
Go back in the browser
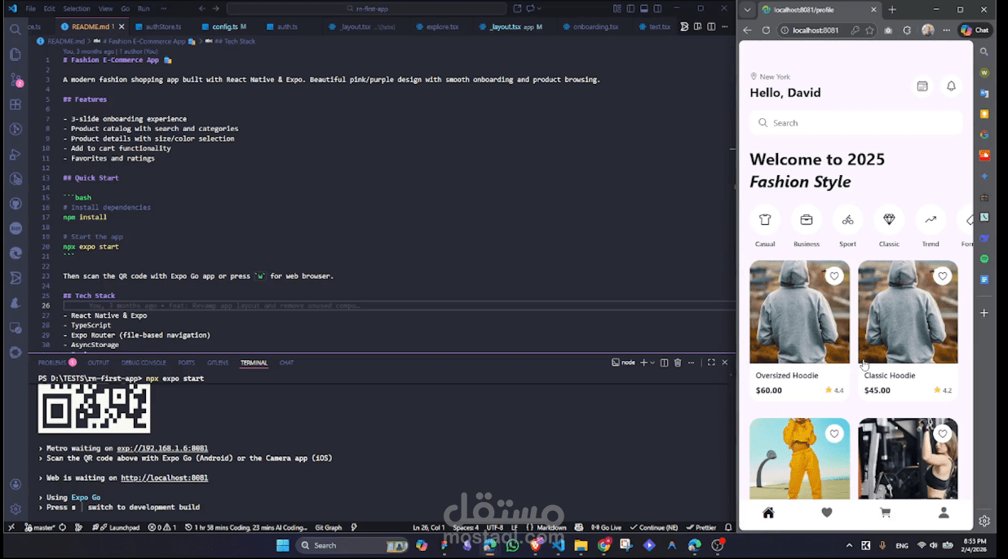pyautogui.click(x=748, y=30)
